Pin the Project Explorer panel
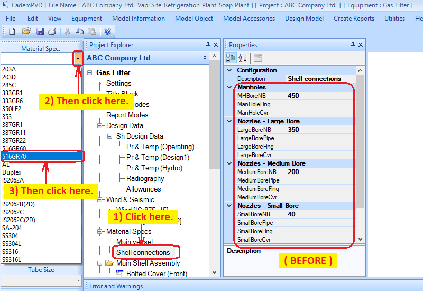 coord(208,45)
